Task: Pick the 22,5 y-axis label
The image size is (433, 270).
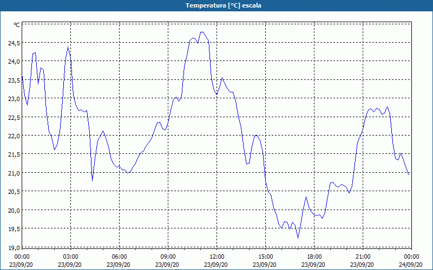Action: (14, 117)
